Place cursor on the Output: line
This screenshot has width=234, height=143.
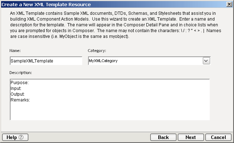[18, 94]
